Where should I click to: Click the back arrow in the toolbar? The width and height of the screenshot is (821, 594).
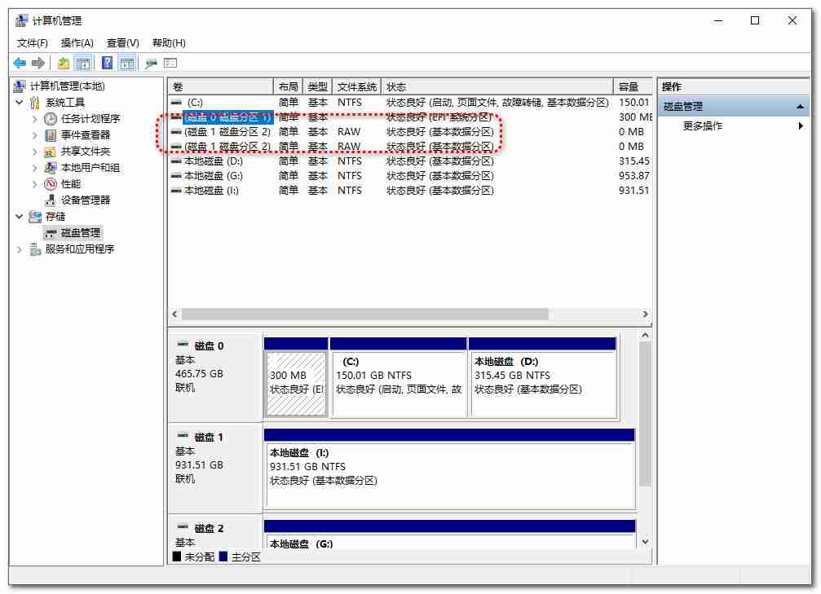point(20,63)
